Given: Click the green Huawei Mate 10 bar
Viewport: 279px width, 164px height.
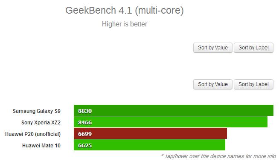Looking at the screenshot, I should point(149,145).
